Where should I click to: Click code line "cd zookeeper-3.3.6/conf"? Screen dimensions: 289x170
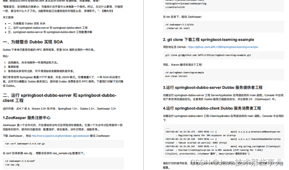[20, 161]
